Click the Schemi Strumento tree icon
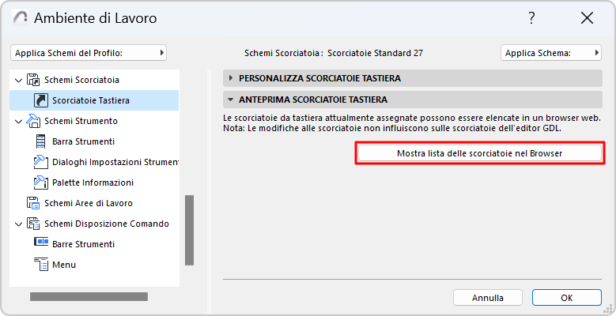This screenshot has height=316, width=616. tap(33, 121)
